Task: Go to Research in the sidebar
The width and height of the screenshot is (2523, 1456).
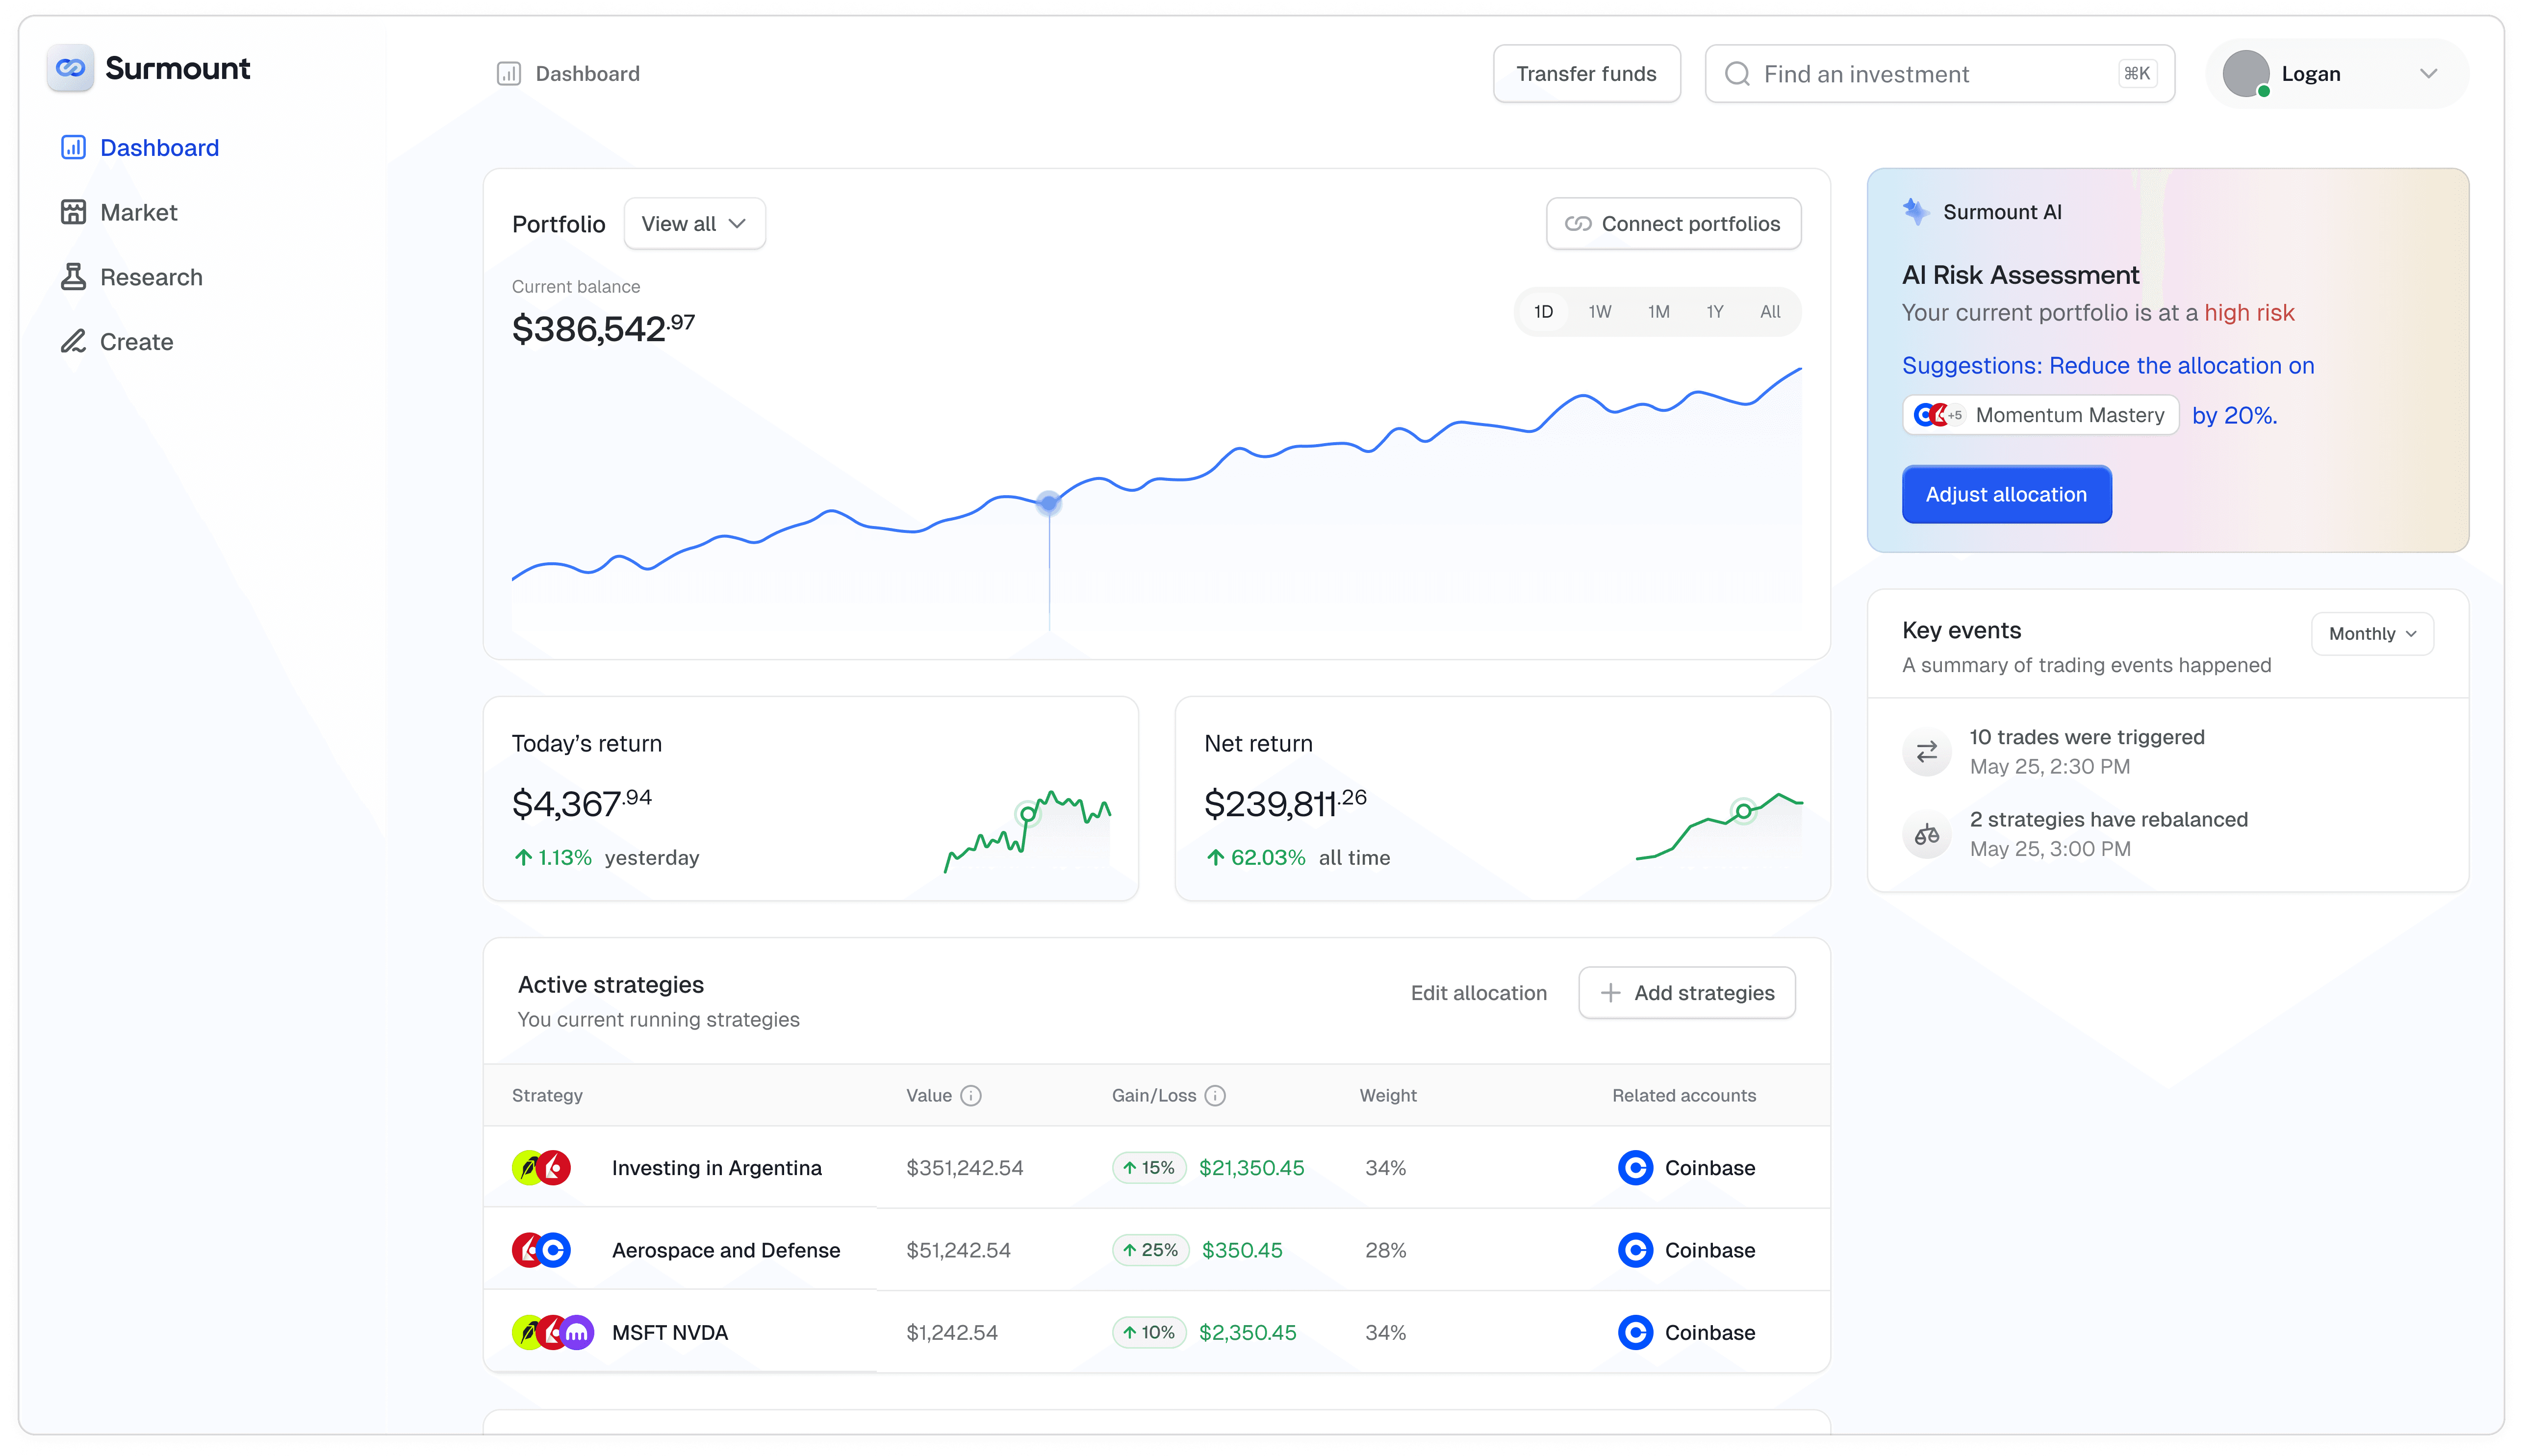Action: click(150, 277)
